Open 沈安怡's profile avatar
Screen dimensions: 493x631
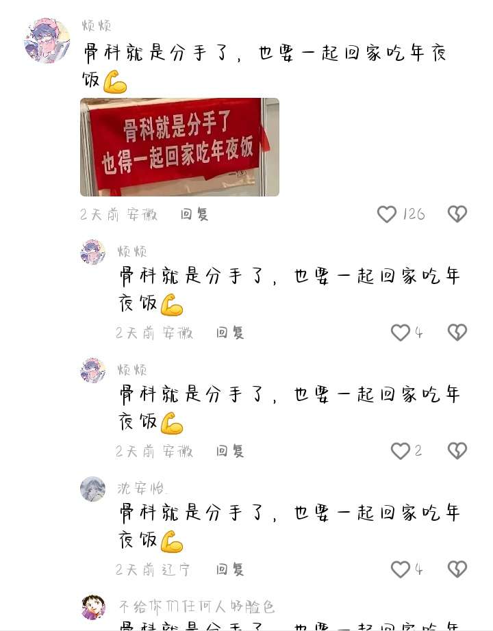tap(92, 489)
